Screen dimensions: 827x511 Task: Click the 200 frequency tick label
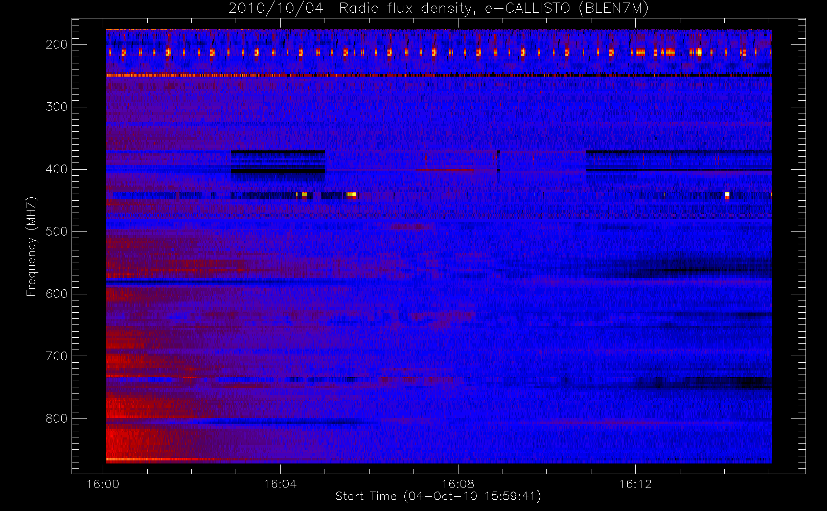click(x=56, y=44)
